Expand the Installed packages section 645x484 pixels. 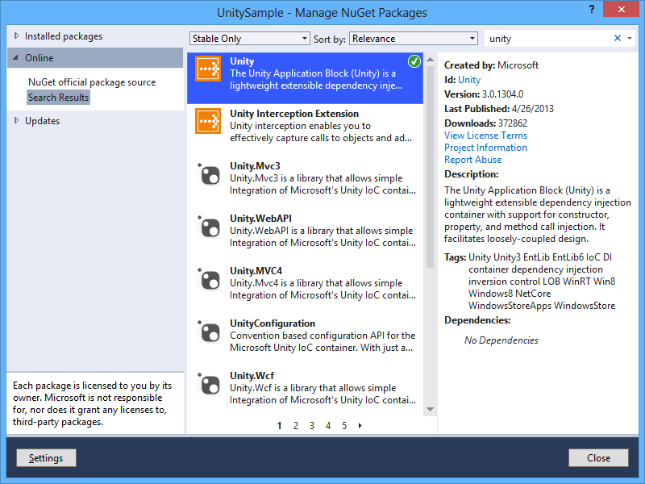click(16, 35)
